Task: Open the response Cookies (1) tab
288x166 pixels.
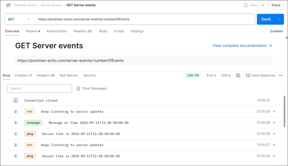Action: tap(23, 75)
